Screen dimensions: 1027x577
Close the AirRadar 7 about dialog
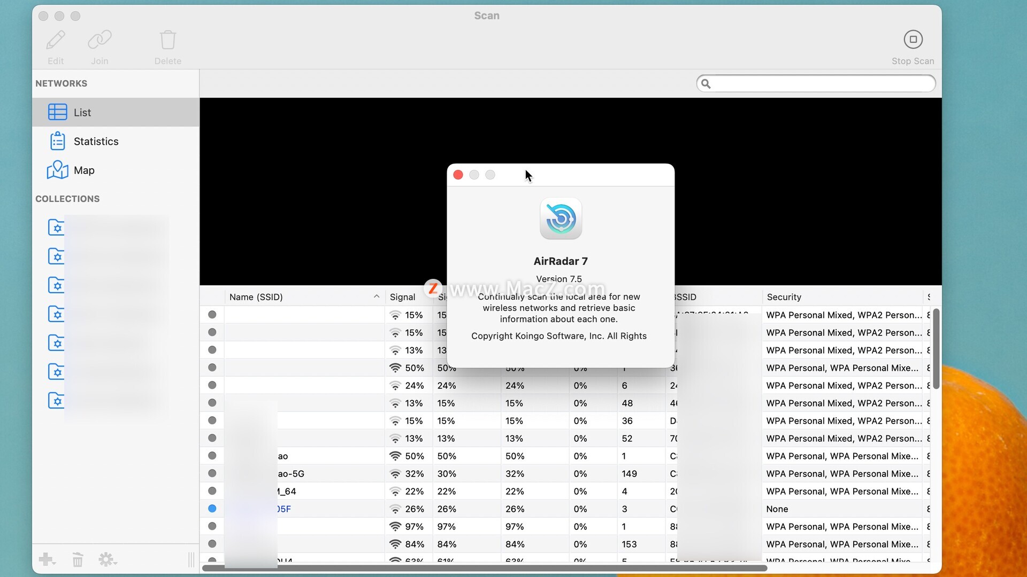[458, 175]
